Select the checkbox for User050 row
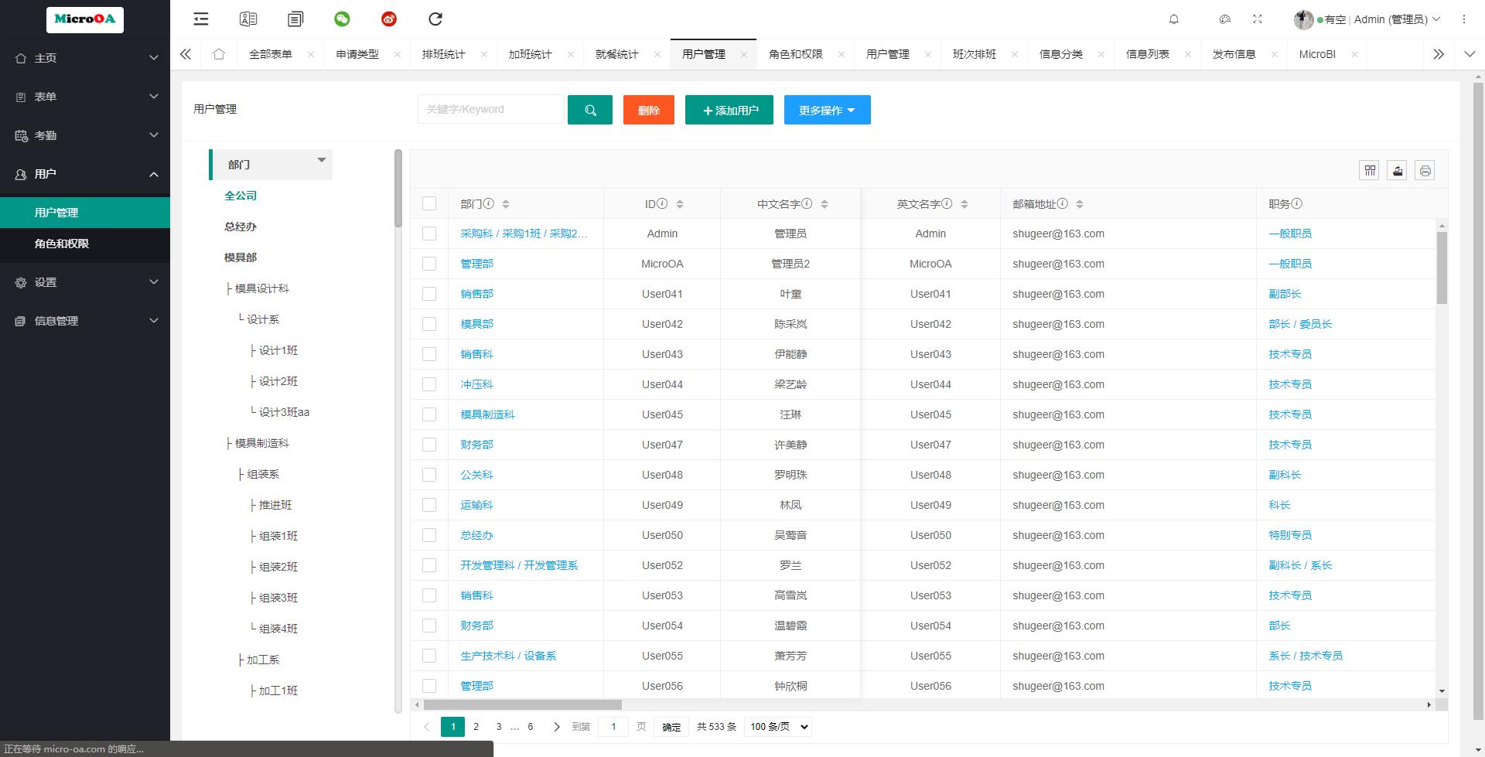Viewport: 1485px width, 757px height. (x=429, y=535)
